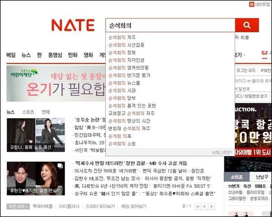Open the 11번가 shopping link
This screenshot has width=272, height=217.
click(233, 186)
